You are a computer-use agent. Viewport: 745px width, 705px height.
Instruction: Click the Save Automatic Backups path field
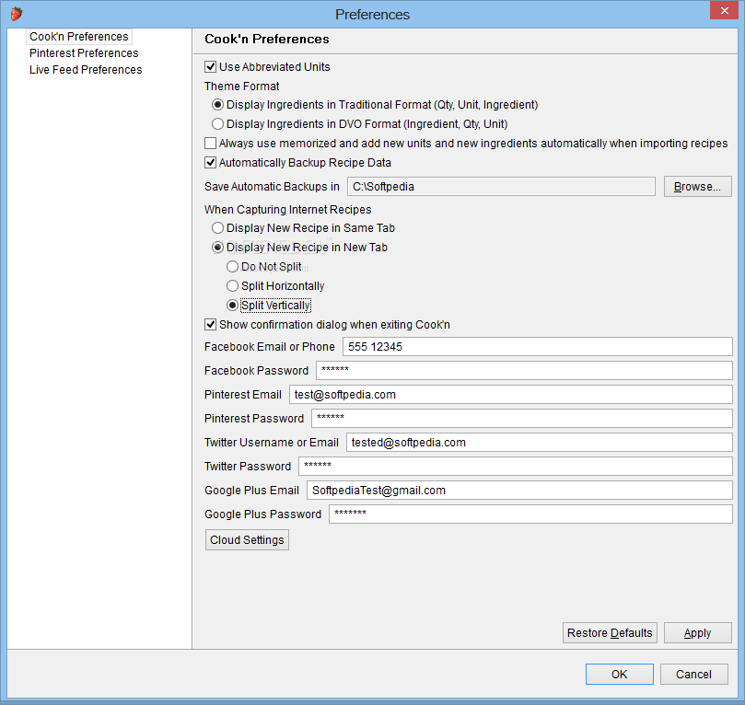coord(501,187)
